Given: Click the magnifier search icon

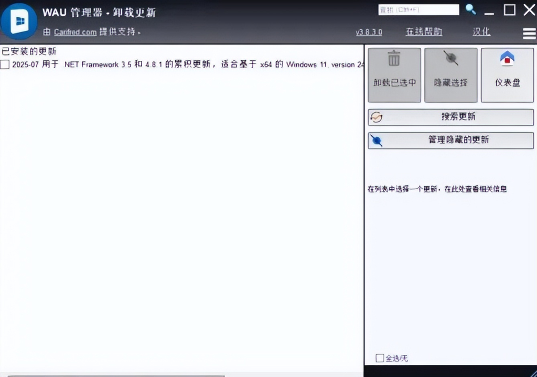Looking at the screenshot, I should click(x=470, y=9).
